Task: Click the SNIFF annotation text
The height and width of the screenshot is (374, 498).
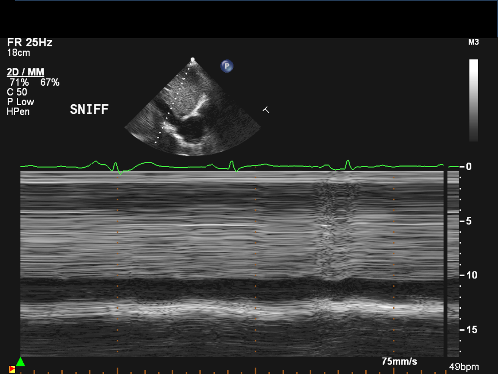Action: (x=89, y=110)
